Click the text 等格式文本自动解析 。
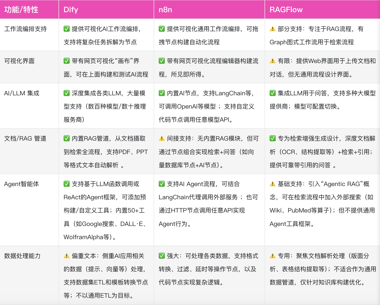380x305 pixels. point(94,165)
